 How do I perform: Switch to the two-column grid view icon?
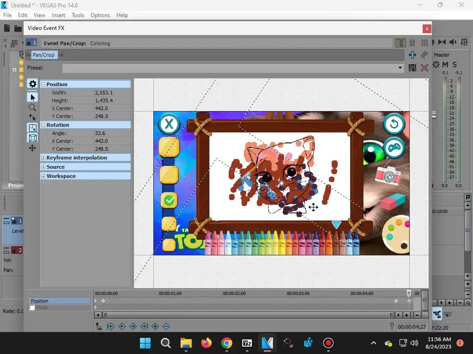(412, 43)
